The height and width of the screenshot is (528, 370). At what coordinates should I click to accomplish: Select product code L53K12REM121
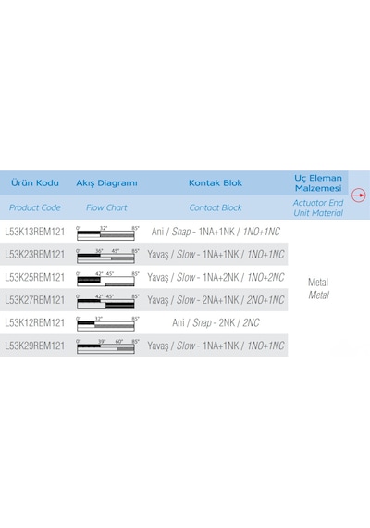pyautogui.click(x=34, y=322)
